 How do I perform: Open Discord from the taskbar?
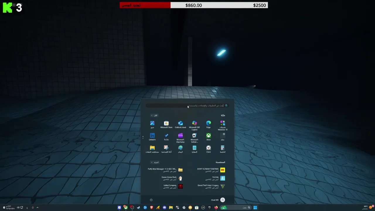164,207
